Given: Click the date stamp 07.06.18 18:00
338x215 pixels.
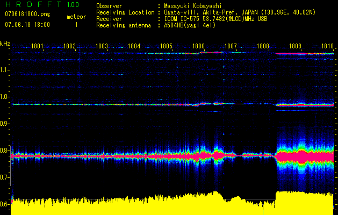Looking at the screenshot, I should (x=27, y=25).
